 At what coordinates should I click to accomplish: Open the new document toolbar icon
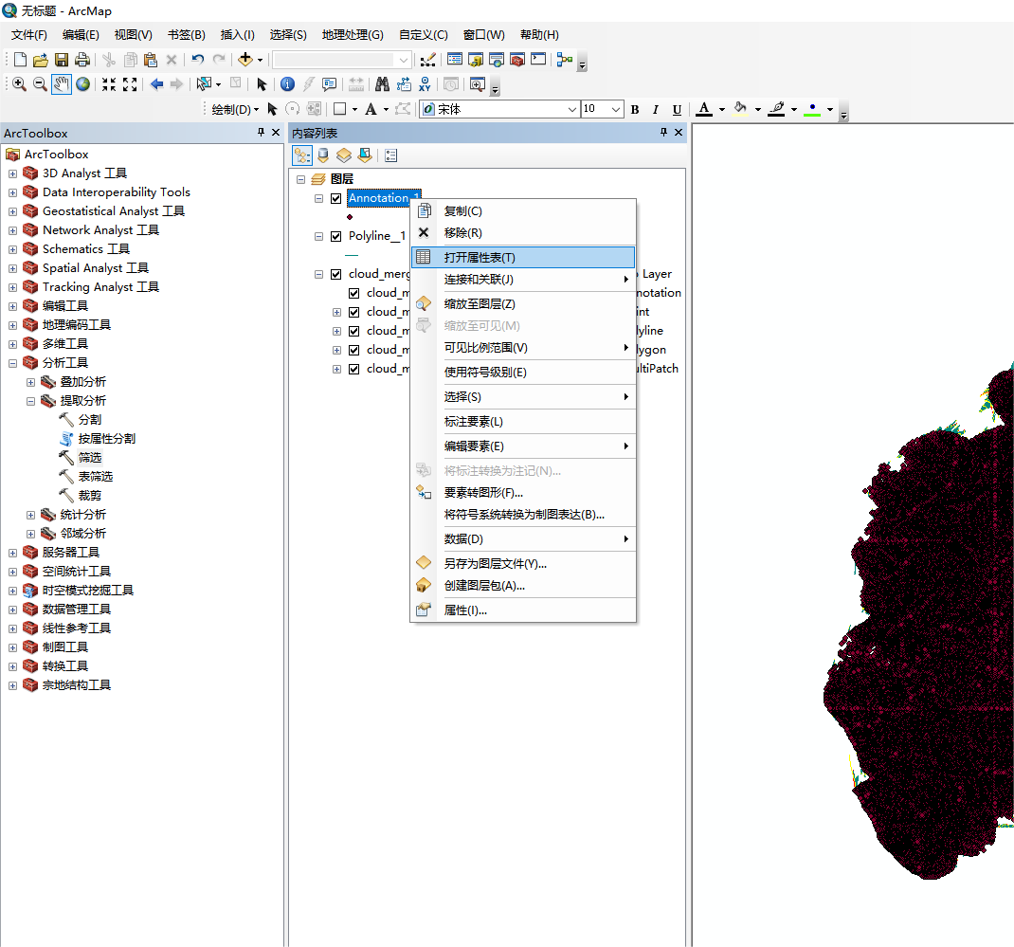[20, 60]
